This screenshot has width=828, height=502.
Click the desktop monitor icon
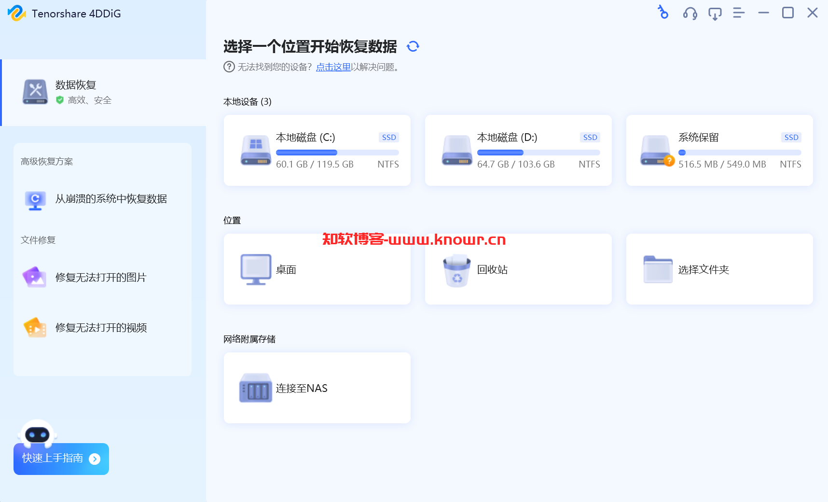point(256,269)
